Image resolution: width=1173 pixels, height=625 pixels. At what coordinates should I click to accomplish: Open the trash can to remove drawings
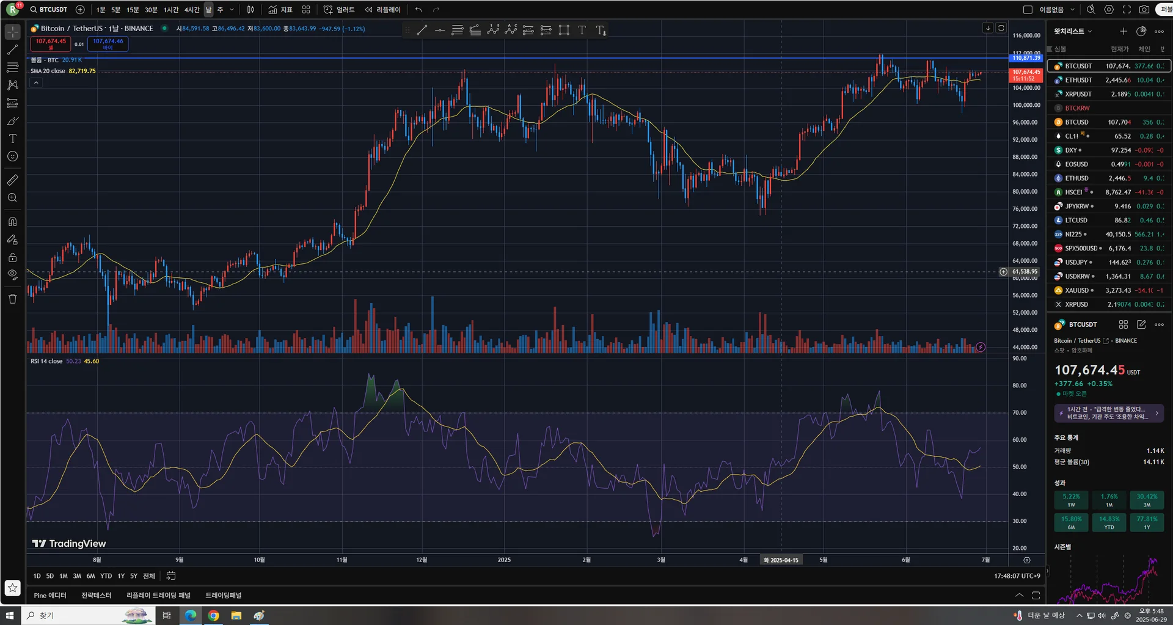(13, 299)
